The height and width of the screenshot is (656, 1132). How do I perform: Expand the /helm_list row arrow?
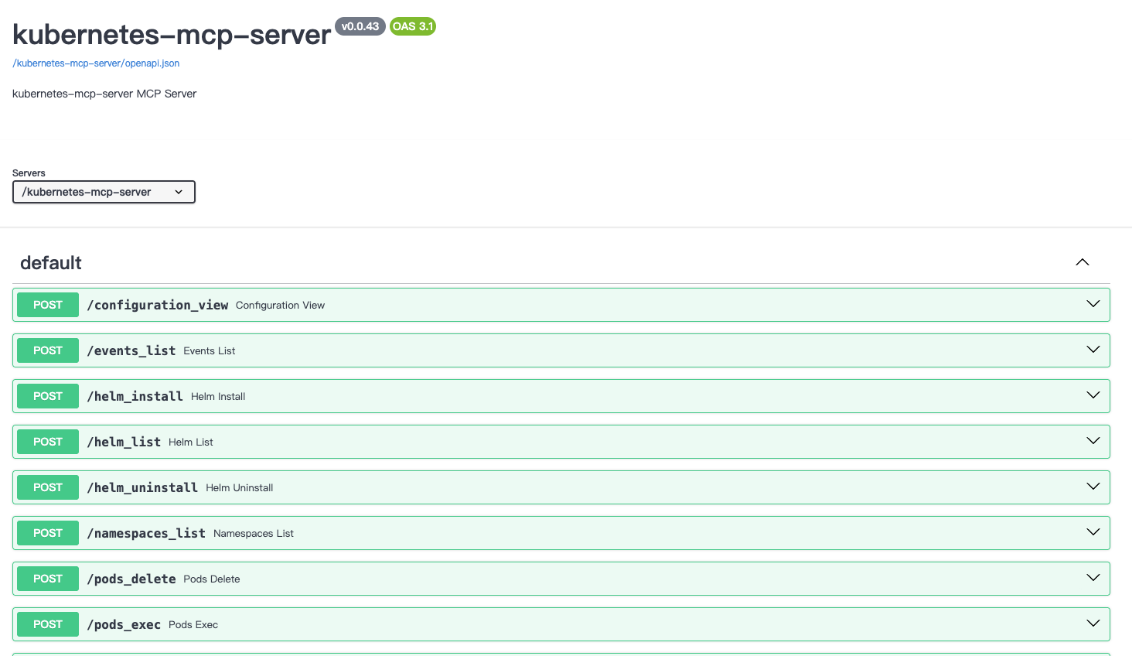point(1093,441)
